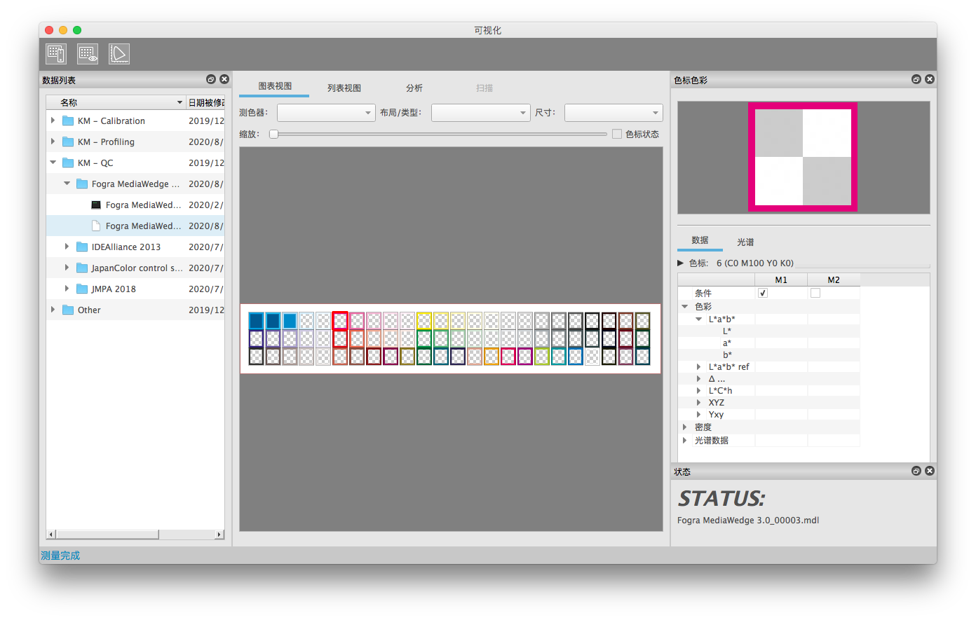Select the L*C*h row label
976x620 pixels.
[x=720, y=390]
